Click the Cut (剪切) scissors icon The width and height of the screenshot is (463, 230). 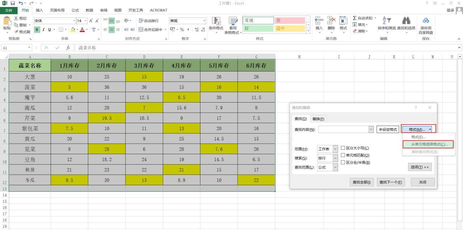[x=16, y=18]
